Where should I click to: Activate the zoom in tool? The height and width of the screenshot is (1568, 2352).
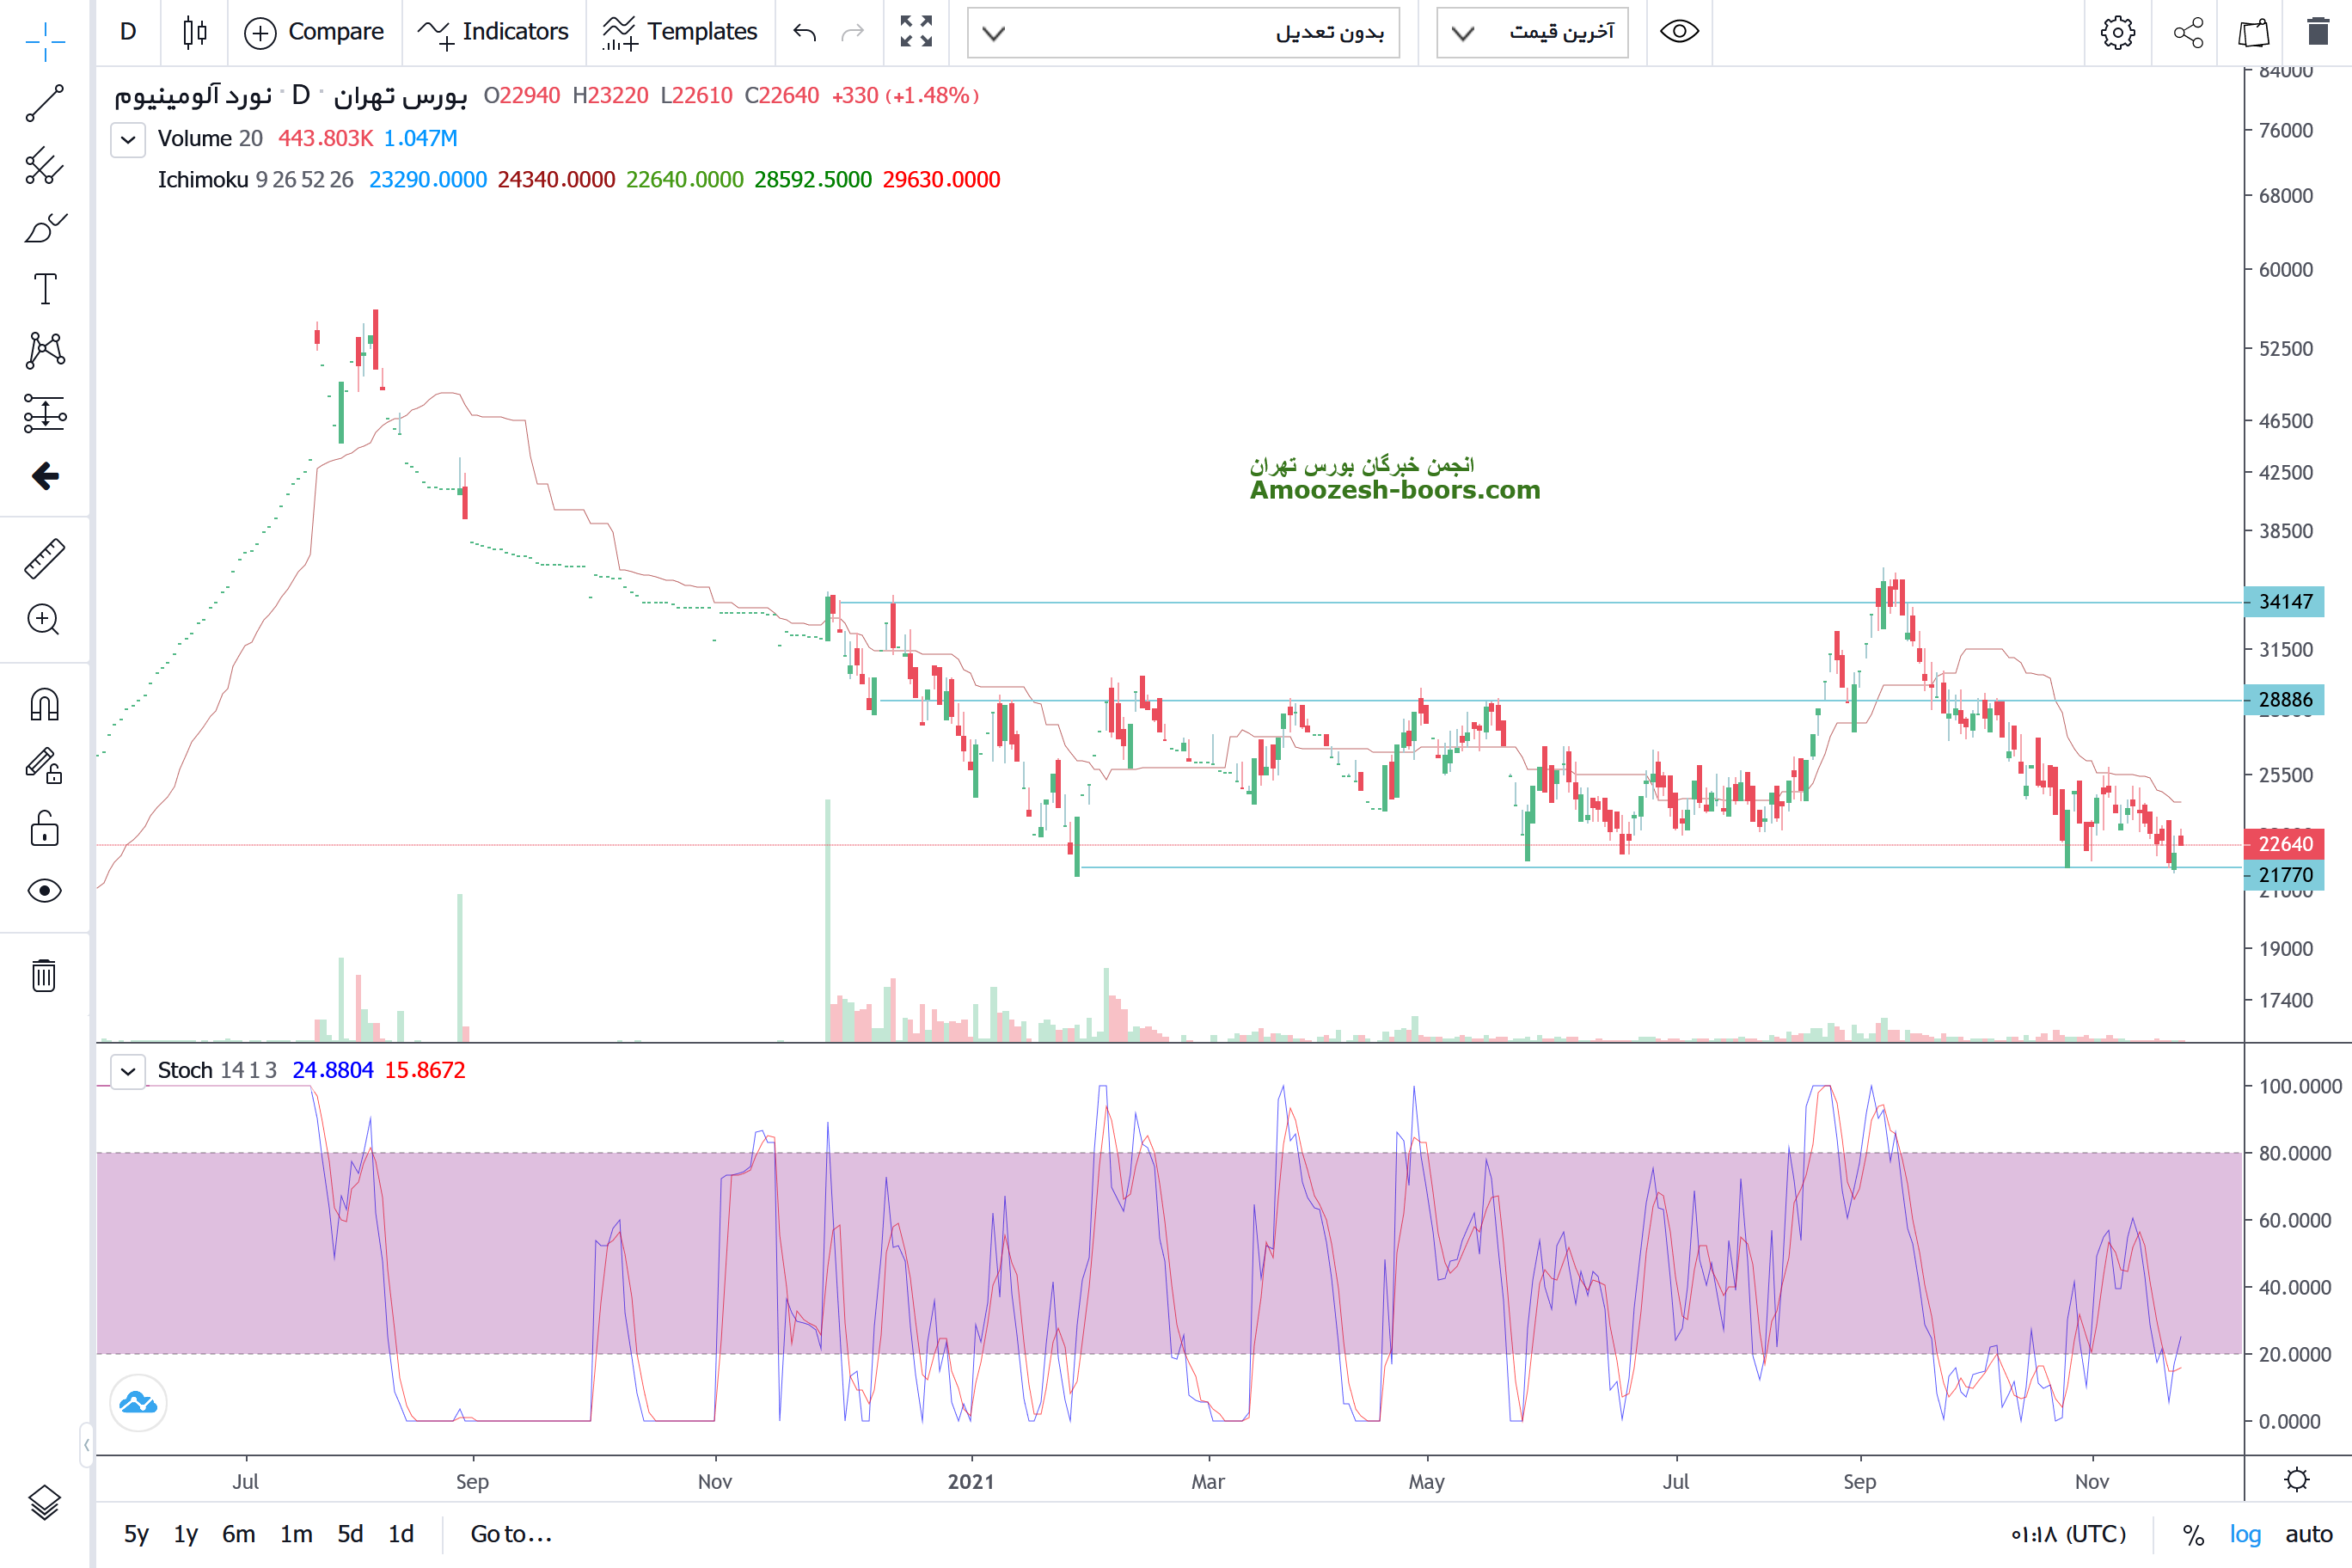point(44,620)
